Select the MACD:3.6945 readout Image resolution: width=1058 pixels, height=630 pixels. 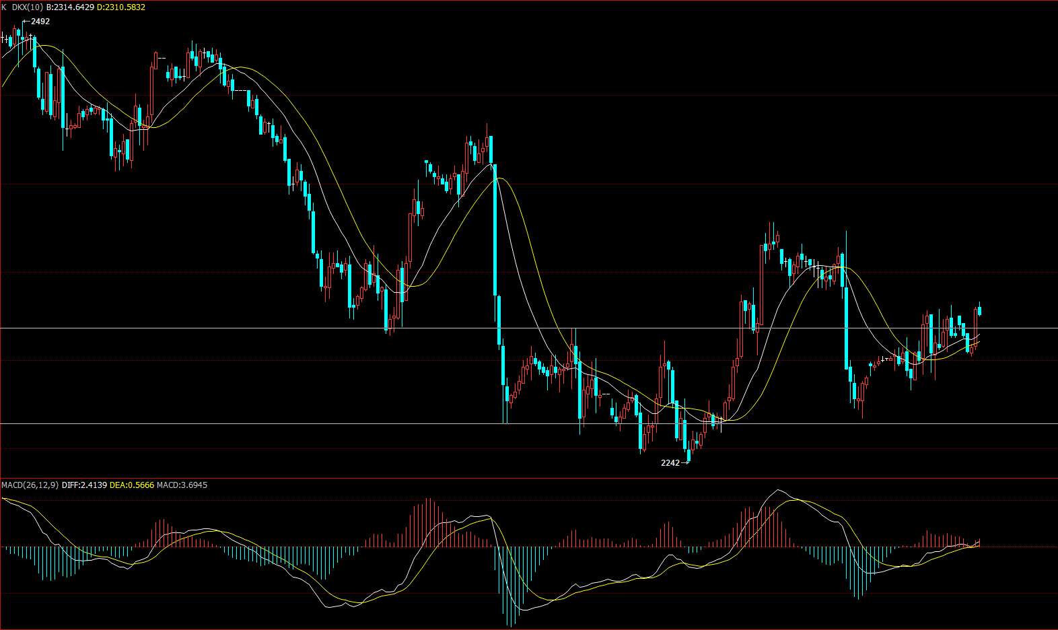coord(182,485)
